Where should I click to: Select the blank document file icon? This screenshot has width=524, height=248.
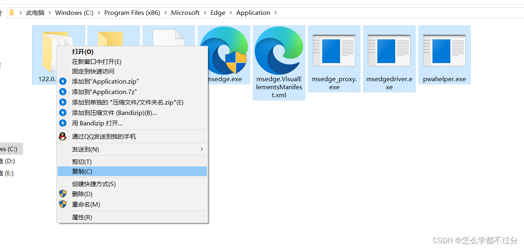point(169,38)
